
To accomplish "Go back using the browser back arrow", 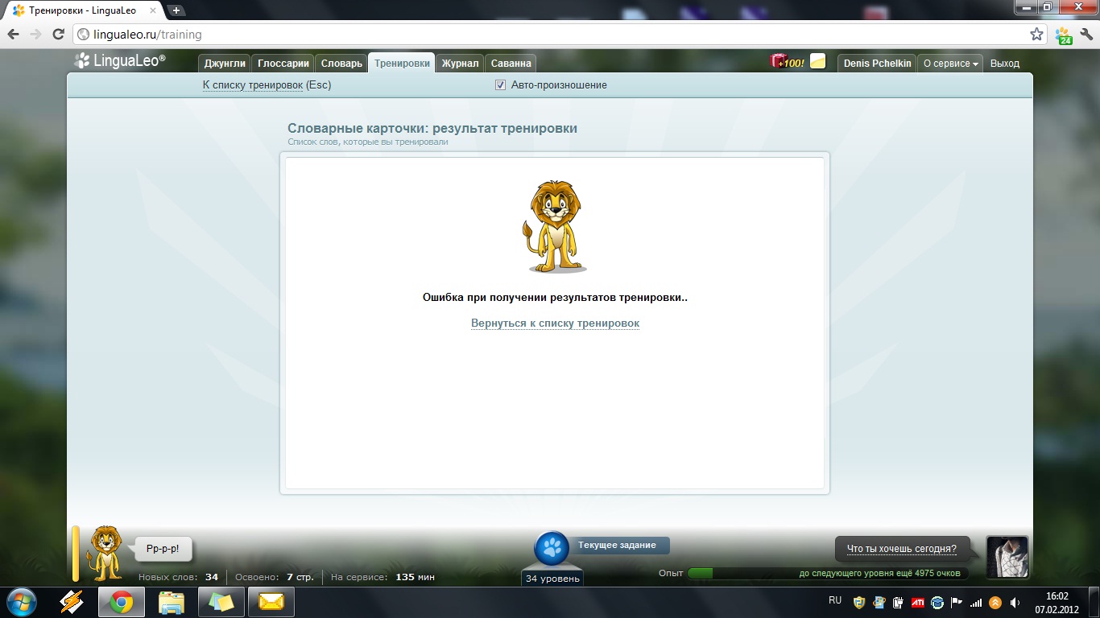I will (13, 35).
